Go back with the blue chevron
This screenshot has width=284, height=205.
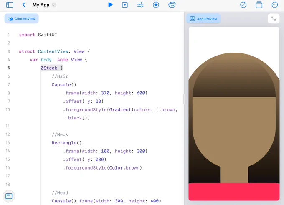click(x=24, y=5)
